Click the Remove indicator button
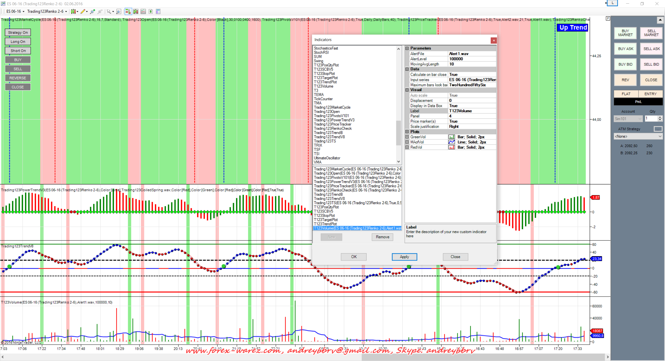The height and width of the screenshot is (361, 665). tap(382, 237)
